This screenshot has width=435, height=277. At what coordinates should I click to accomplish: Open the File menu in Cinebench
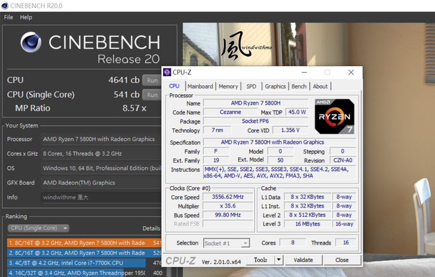(9, 17)
